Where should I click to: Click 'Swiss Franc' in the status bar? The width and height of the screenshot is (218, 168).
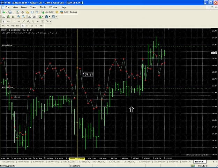(x=75, y=166)
